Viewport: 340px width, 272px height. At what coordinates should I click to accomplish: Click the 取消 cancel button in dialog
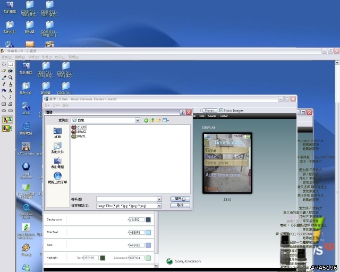coord(180,205)
